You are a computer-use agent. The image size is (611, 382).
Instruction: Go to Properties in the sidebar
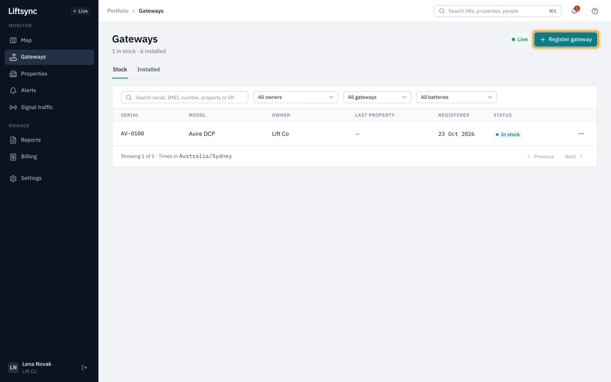(49, 74)
